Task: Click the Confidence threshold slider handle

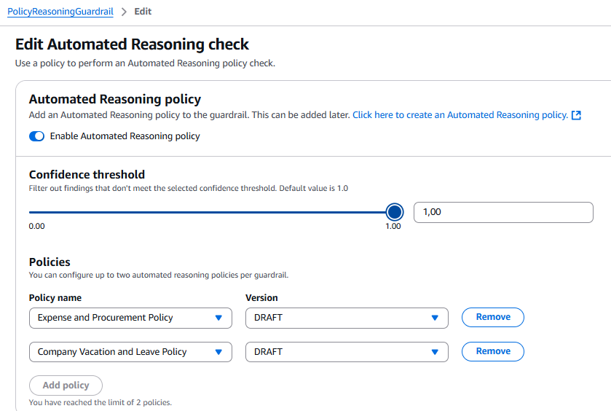Action: click(395, 212)
